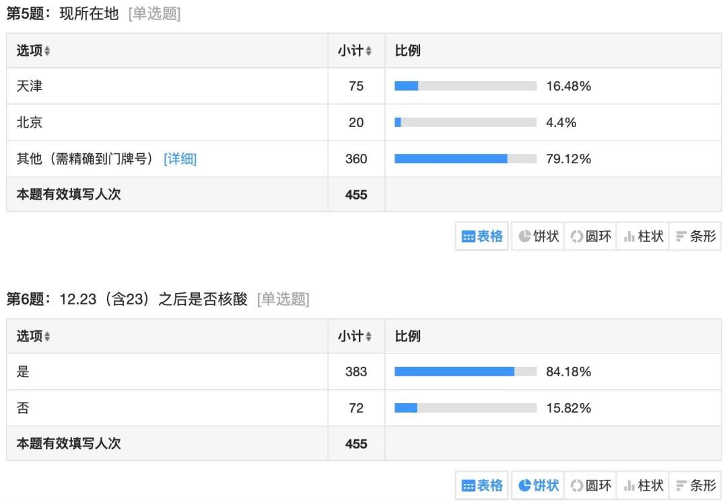
Task: Select table view for question 6
Action: point(482,485)
